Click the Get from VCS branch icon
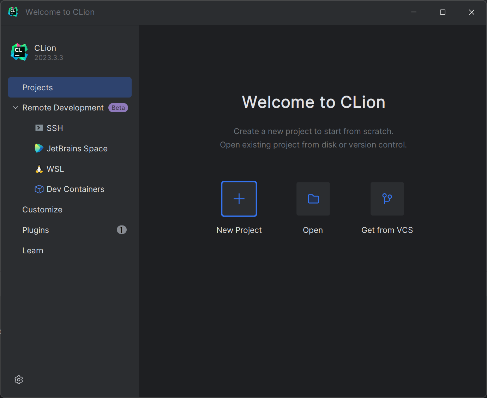 pos(387,199)
